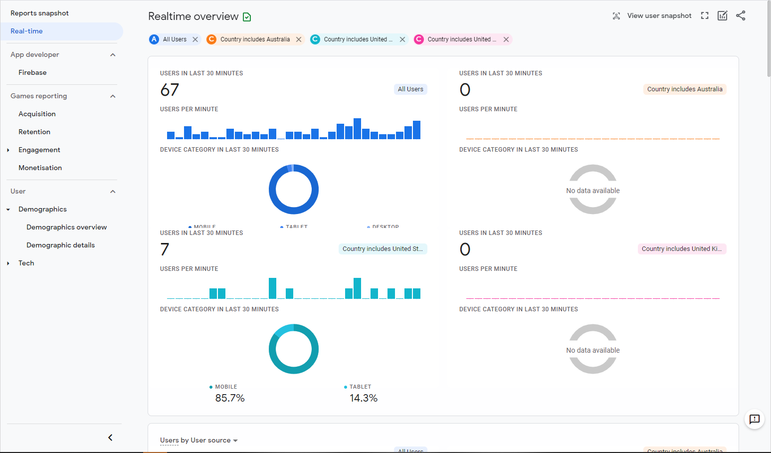Go to the Monetisation report
Screen dimensions: 771x453
40,168
